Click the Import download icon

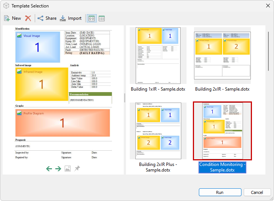point(63,18)
